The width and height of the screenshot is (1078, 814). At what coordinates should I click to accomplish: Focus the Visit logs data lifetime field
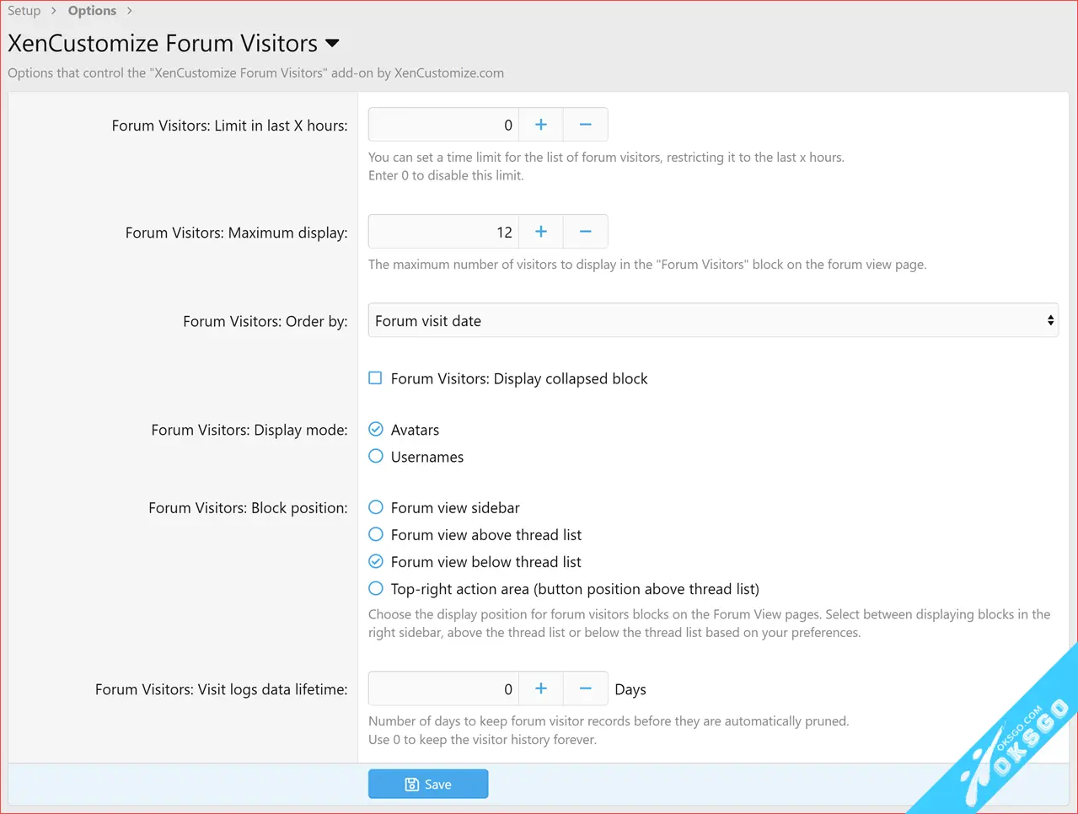click(x=443, y=689)
